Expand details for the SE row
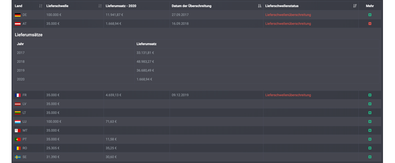Image resolution: width=395 pixels, height=163 pixels. click(370, 157)
